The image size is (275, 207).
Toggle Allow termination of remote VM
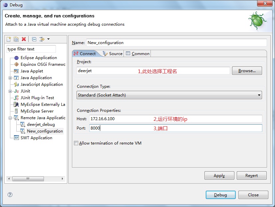(76, 143)
